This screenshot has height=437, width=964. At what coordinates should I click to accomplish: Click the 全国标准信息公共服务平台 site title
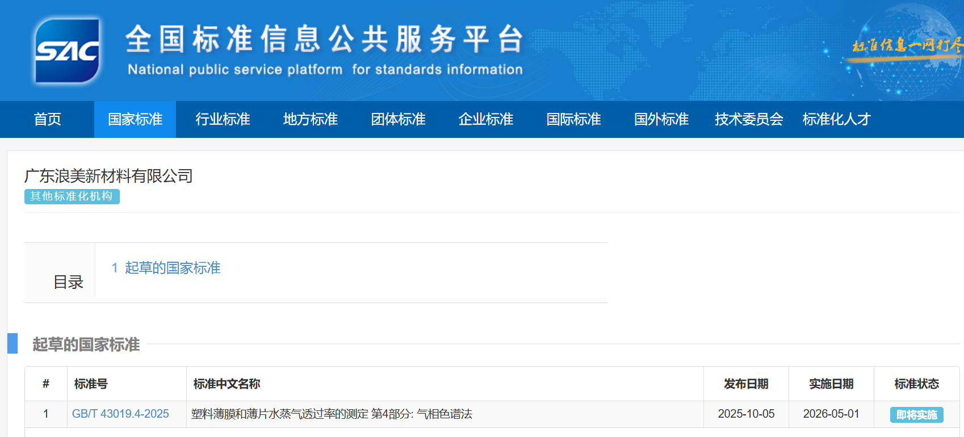pyautogui.click(x=324, y=40)
